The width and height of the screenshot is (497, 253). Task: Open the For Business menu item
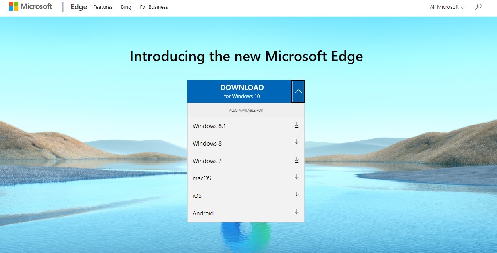point(154,7)
